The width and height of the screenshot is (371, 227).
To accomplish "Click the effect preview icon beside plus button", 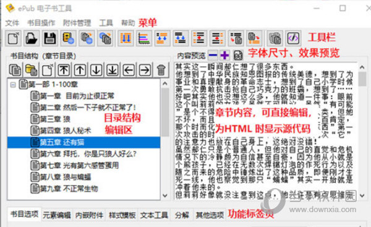I will 238,56.
